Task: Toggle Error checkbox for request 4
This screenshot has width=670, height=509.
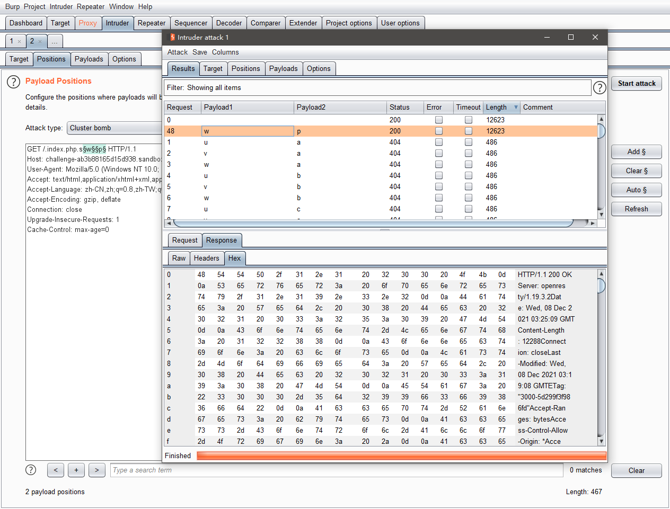Action: [439, 175]
